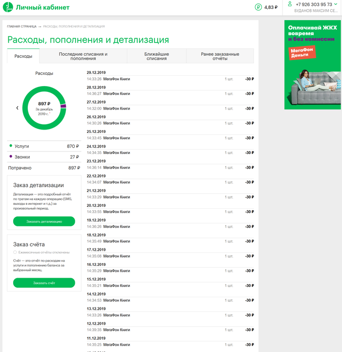Switch to Последние списания и пополнения tab
342x352 pixels.
click(x=83, y=56)
